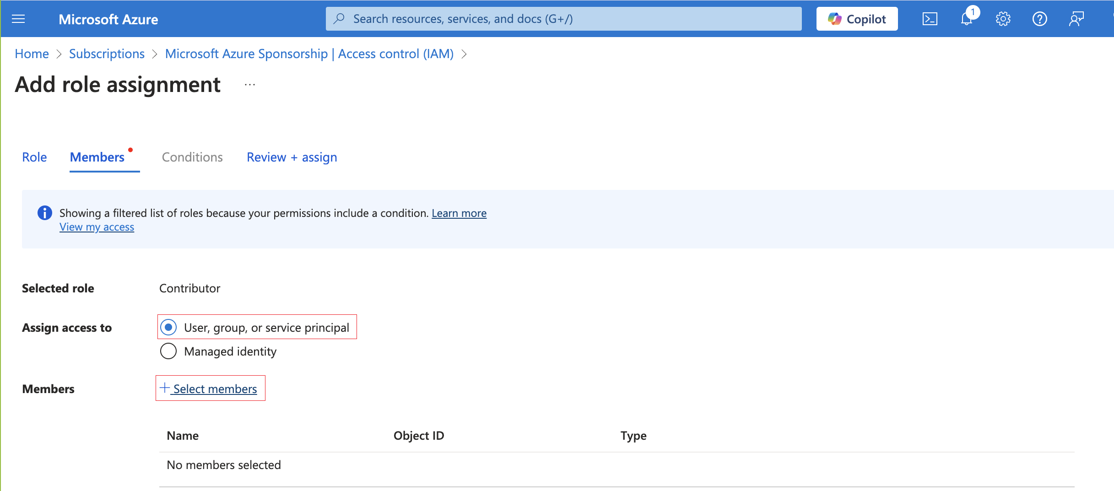Click the search resources input field
This screenshot has width=1114, height=491.
coord(563,19)
